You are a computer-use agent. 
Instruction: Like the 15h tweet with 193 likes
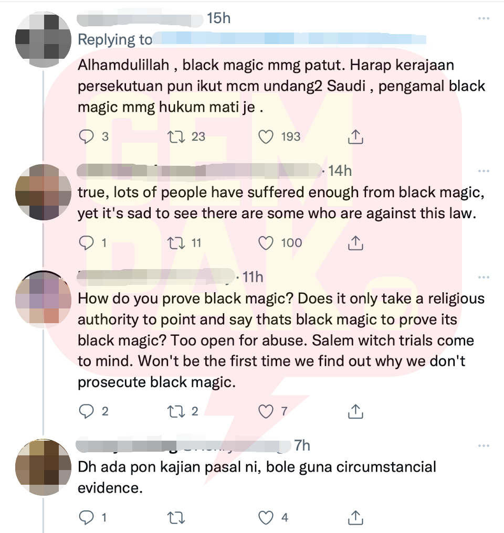[x=266, y=137]
